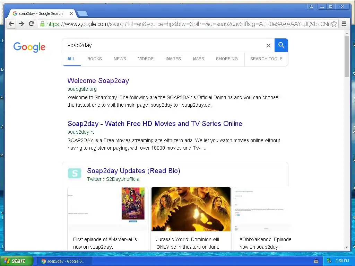Open the MsMarvel tweet image
Image resolution: width=355 pixels, height=266 pixels.
point(108,209)
